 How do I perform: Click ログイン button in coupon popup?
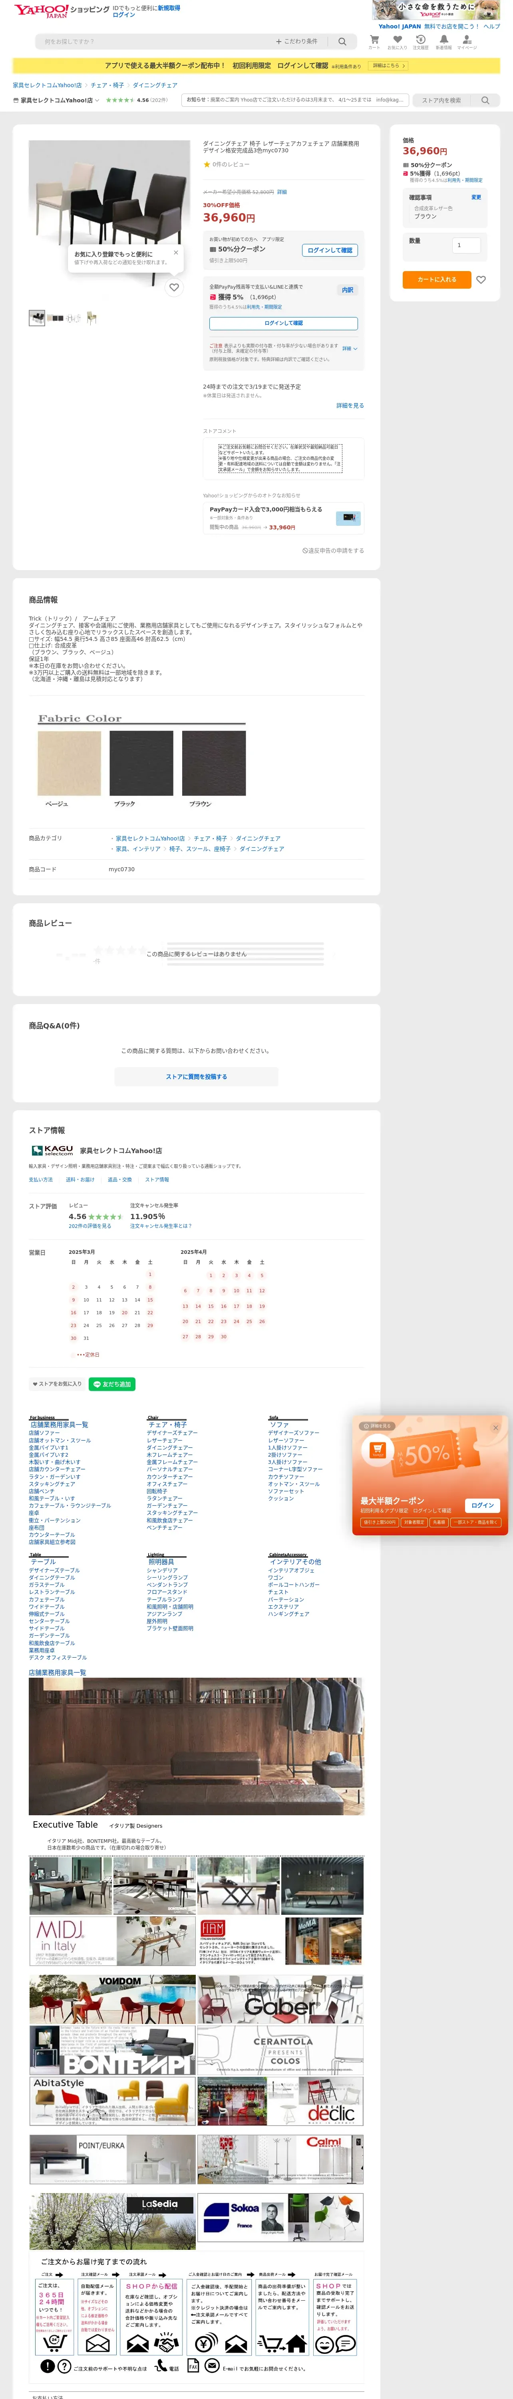482,1505
